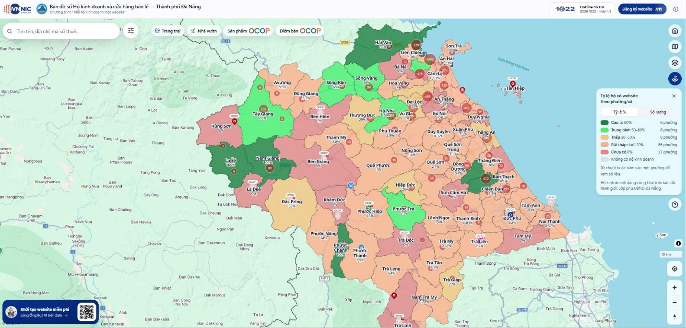Zoom out the map with minus button
This screenshot has width=686, height=328.
[x=674, y=303]
